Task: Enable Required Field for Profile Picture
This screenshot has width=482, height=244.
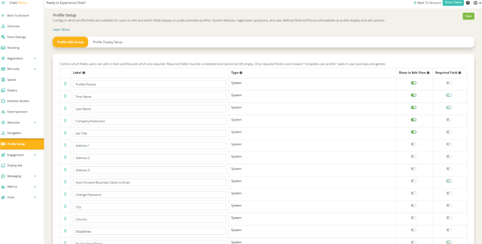Action: tap(449, 83)
